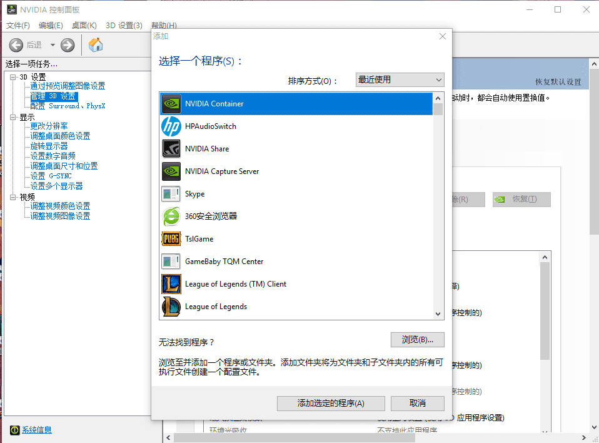Choose the NVIDIA Share program icon
This screenshot has height=443, width=599.
171,149
